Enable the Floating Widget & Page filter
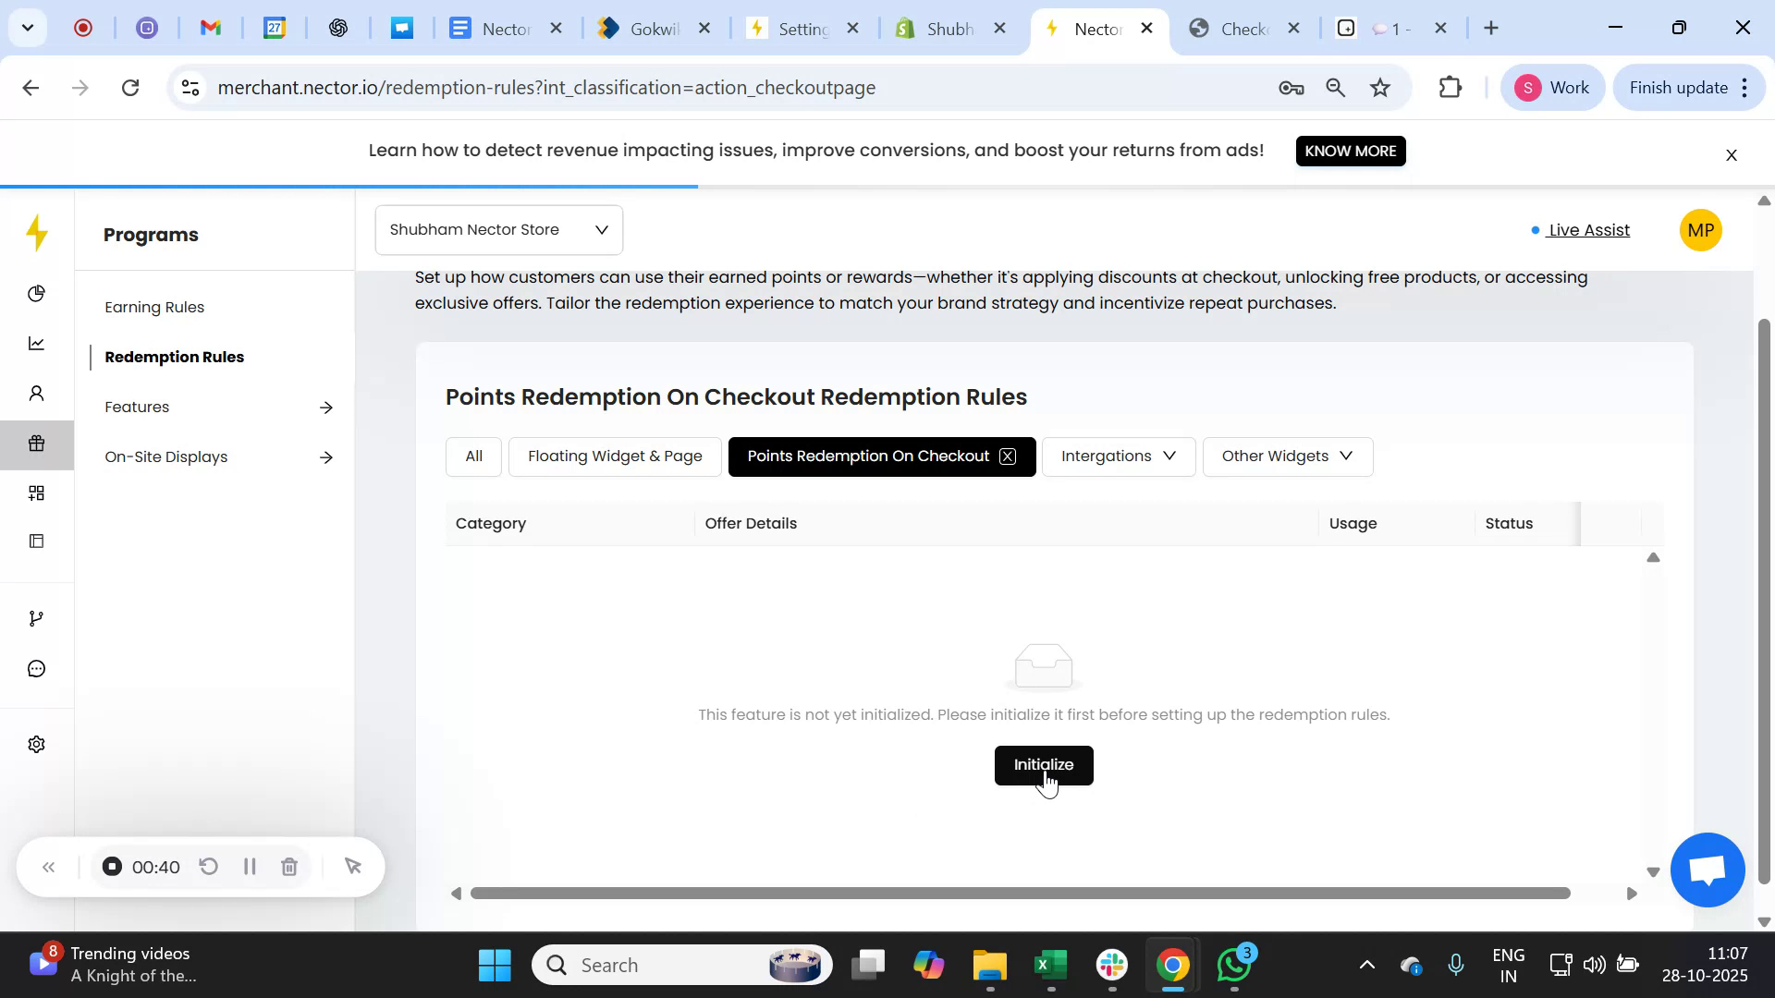Screen dimensions: 1775x998 [615, 456]
